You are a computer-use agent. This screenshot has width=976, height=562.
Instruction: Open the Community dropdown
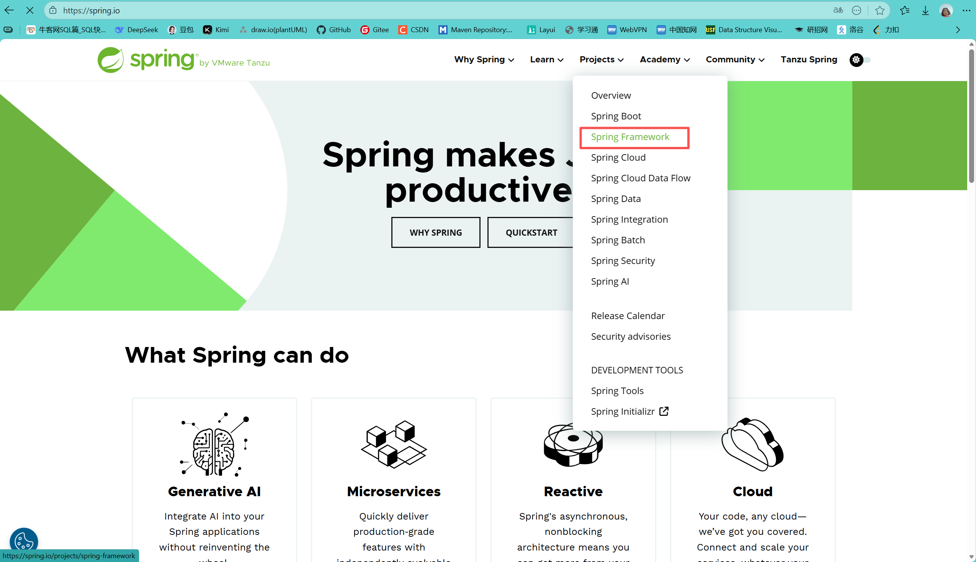735,59
